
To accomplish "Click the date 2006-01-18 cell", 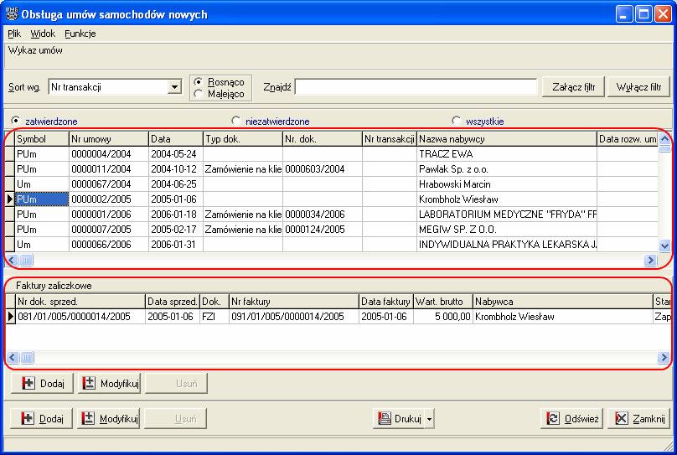I will tap(176, 215).
